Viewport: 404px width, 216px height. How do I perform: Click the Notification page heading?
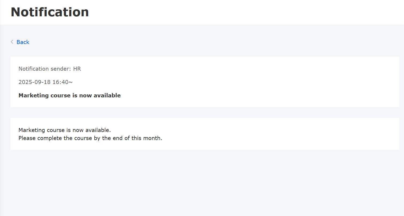(50, 12)
